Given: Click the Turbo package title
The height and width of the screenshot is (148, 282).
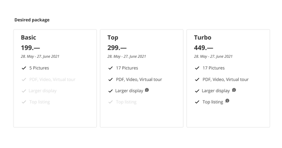Looking at the screenshot, I should [203, 37].
